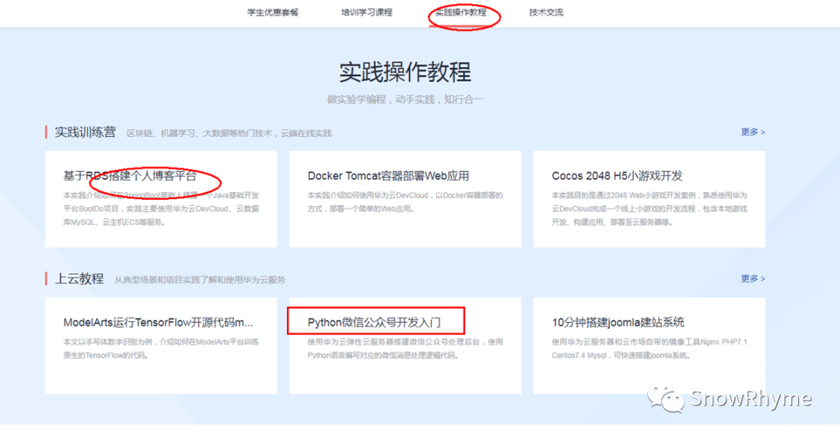Click 更多 link beside 实践训练营
This screenshot has height=438, width=840.
tap(753, 132)
